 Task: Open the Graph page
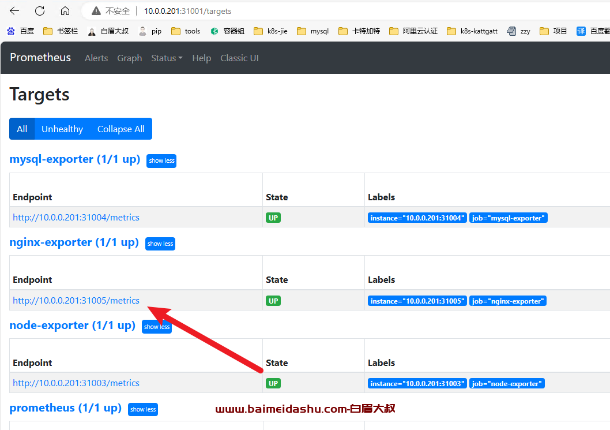(x=130, y=58)
